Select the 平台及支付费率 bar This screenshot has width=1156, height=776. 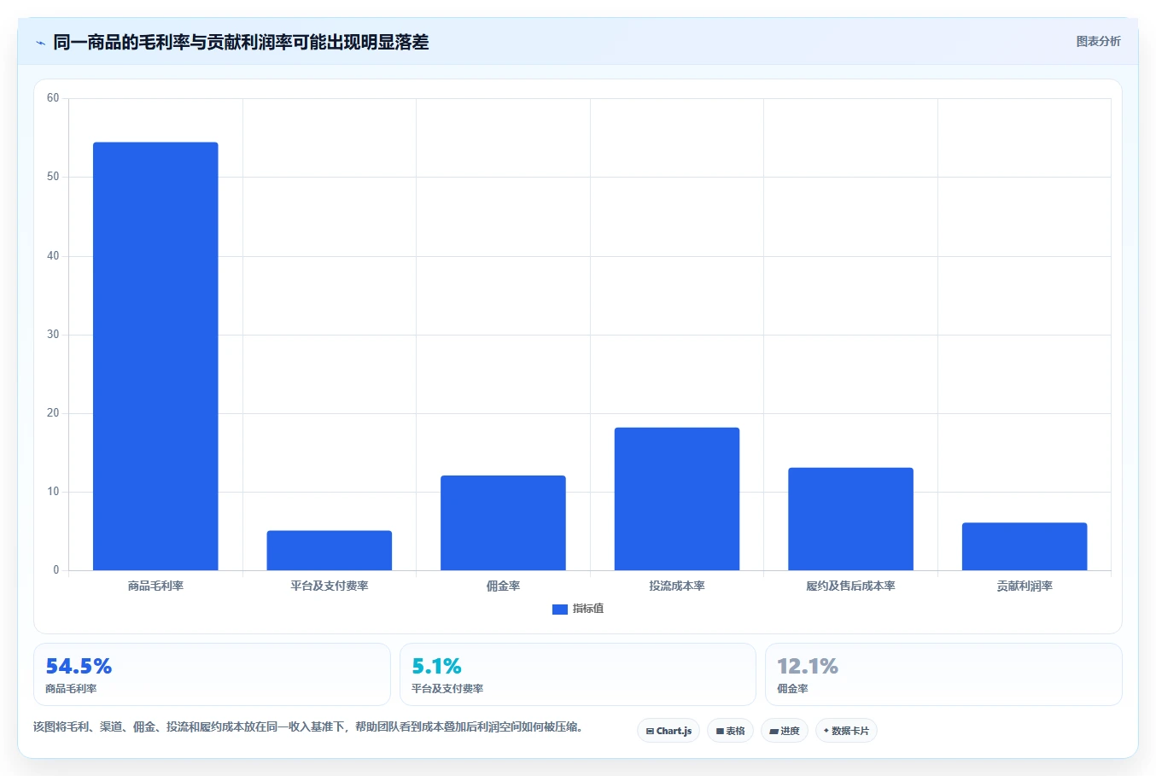pos(330,551)
